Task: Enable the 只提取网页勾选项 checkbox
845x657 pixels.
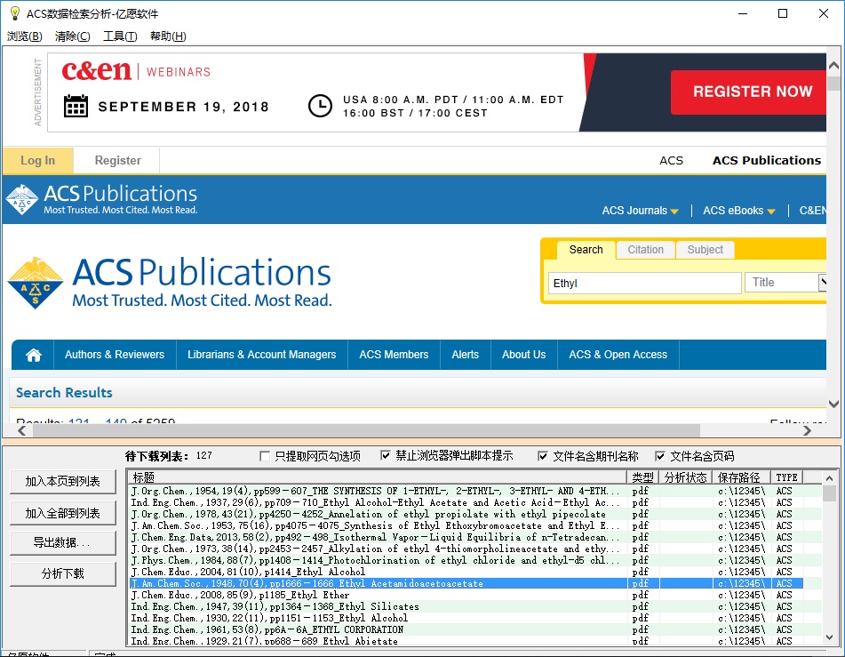Action: [265, 456]
